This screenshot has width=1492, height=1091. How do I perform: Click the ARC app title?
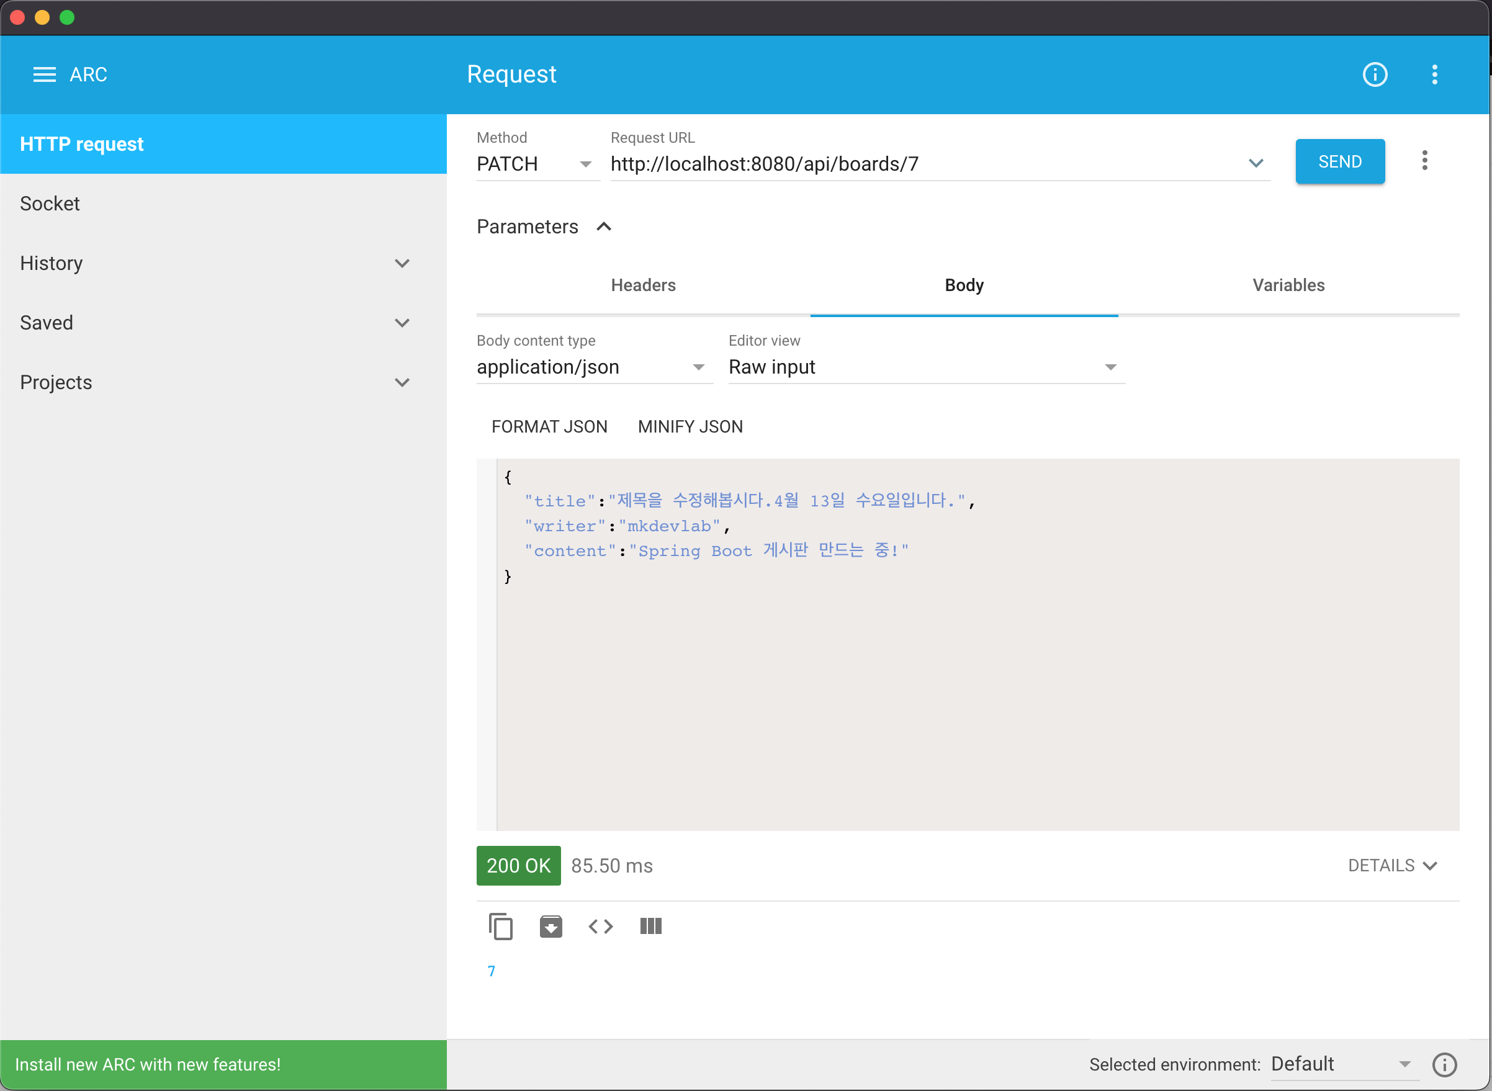(88, 74)
